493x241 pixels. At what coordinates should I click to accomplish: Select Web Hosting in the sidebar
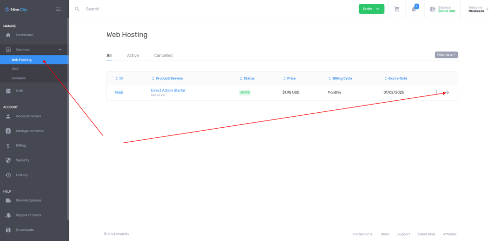34,59
